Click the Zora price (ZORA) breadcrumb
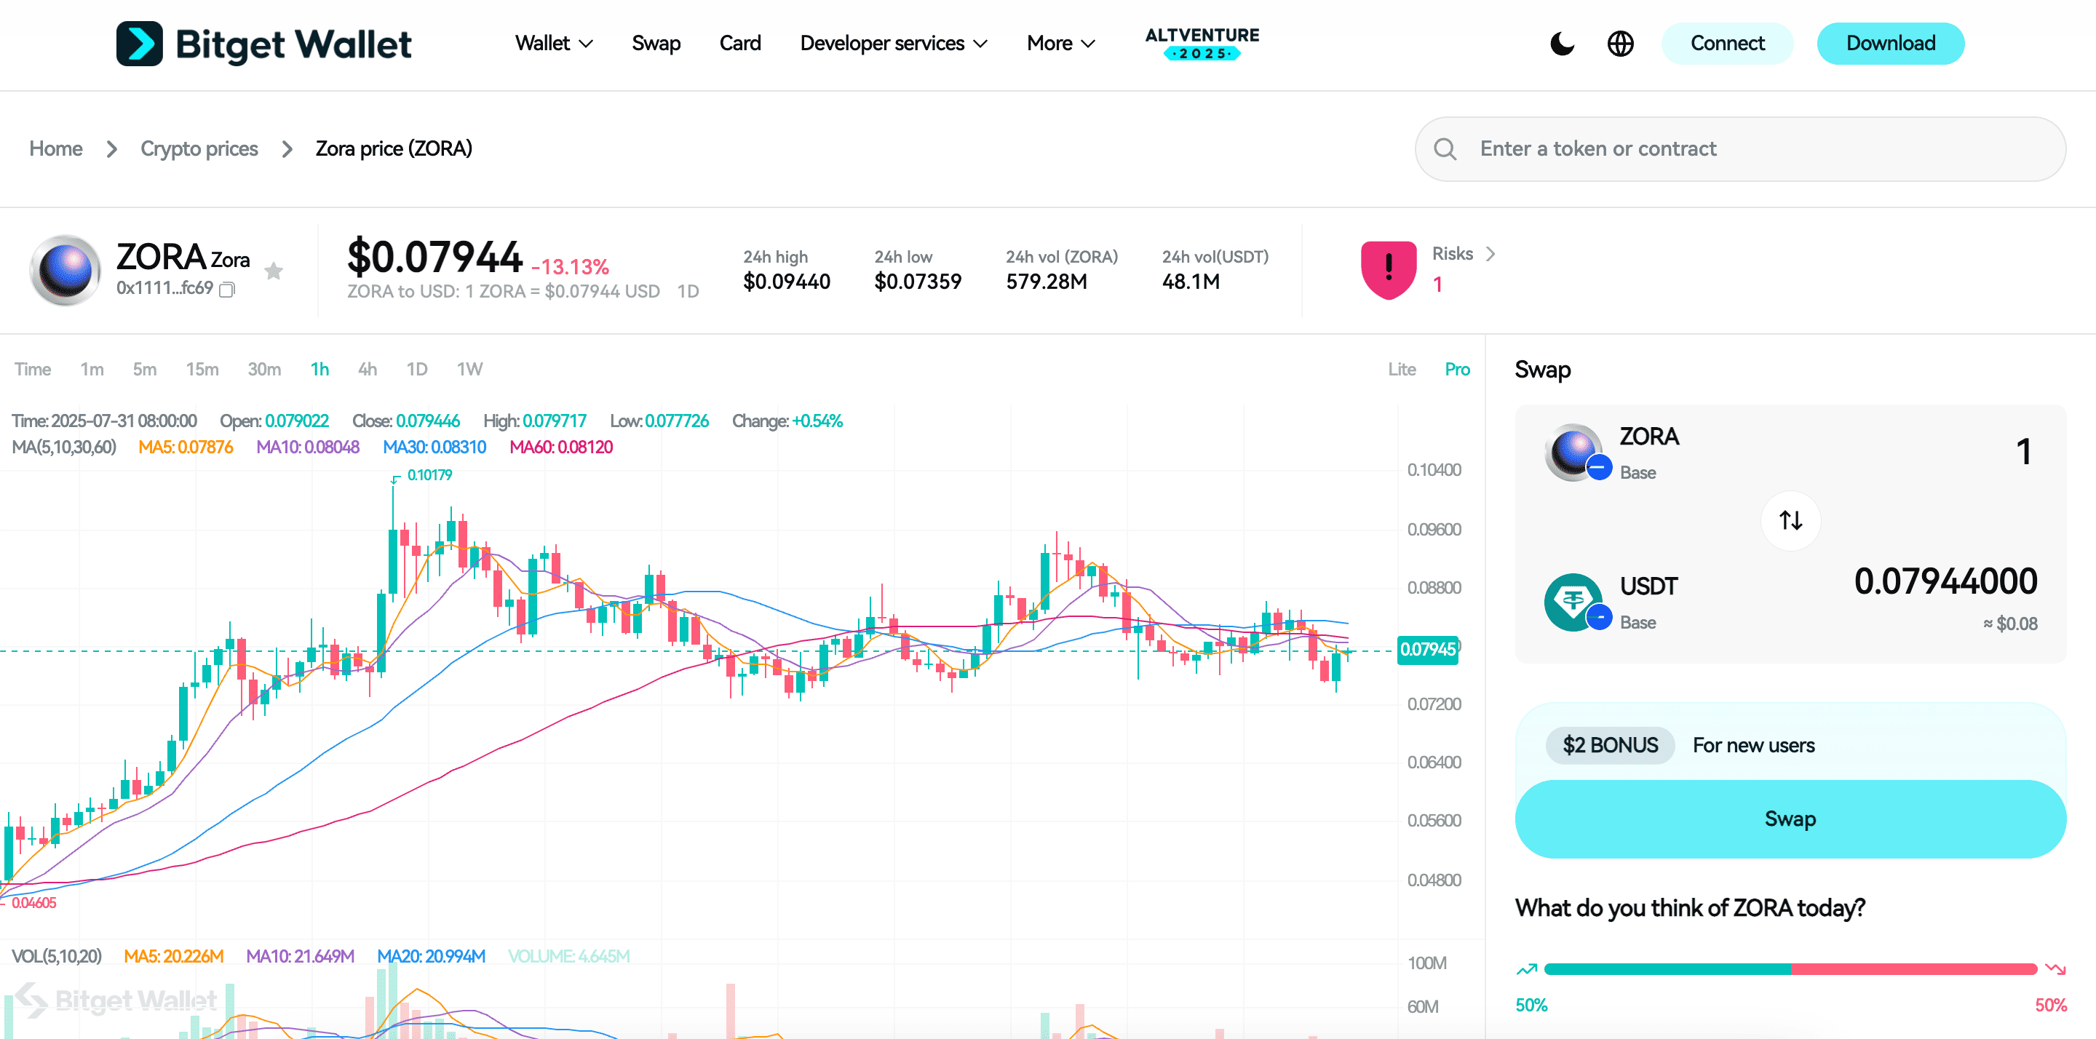 pyautogui.click(x=394, y=149)
